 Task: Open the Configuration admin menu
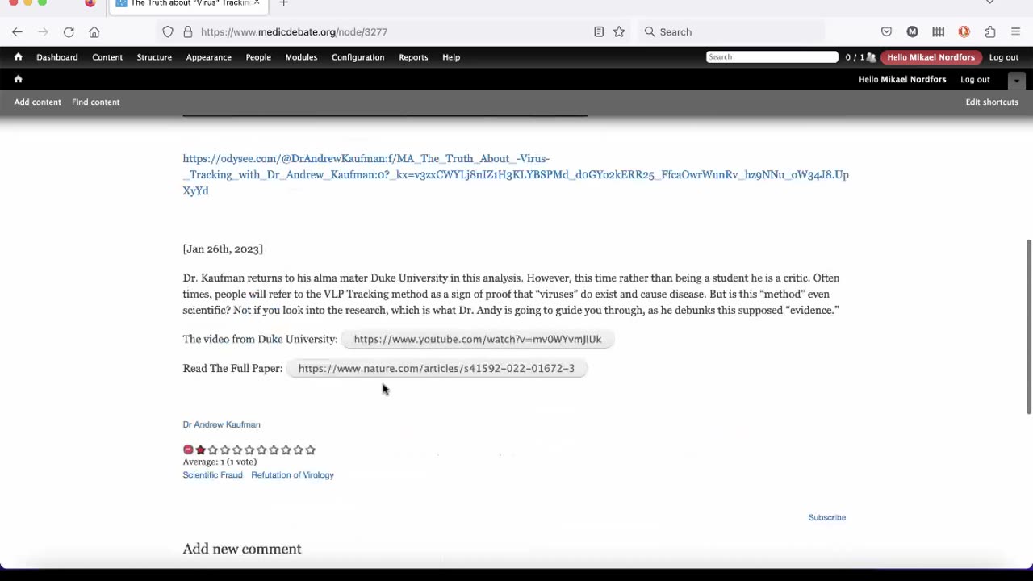point(358,57)
